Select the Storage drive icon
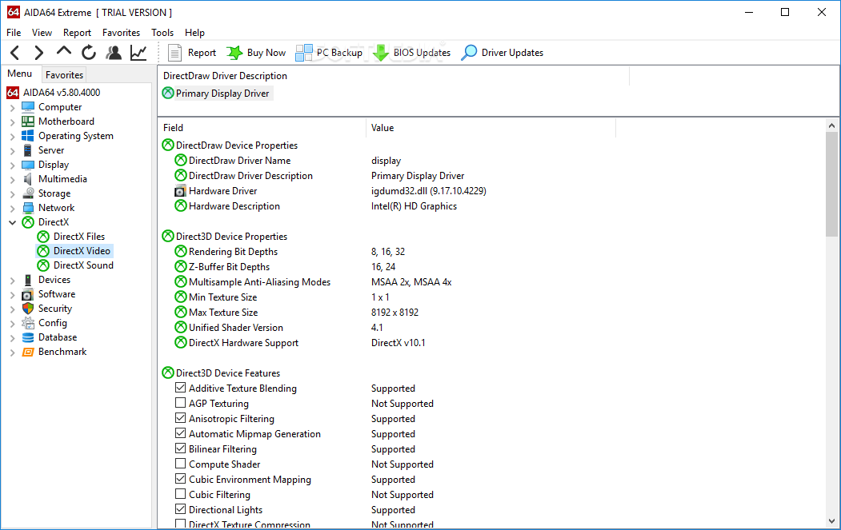Viewport: 841px width, 530px height. click(28, 193)
